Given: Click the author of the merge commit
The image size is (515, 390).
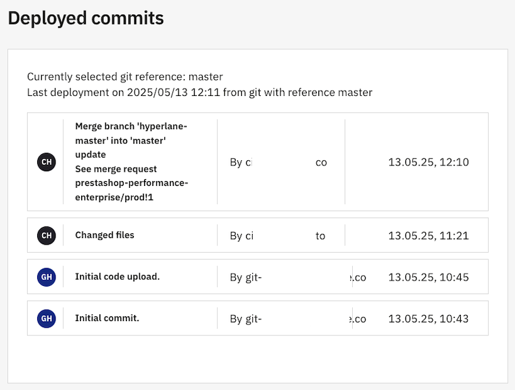Looking at the screenshot, I should click(278, 163).
